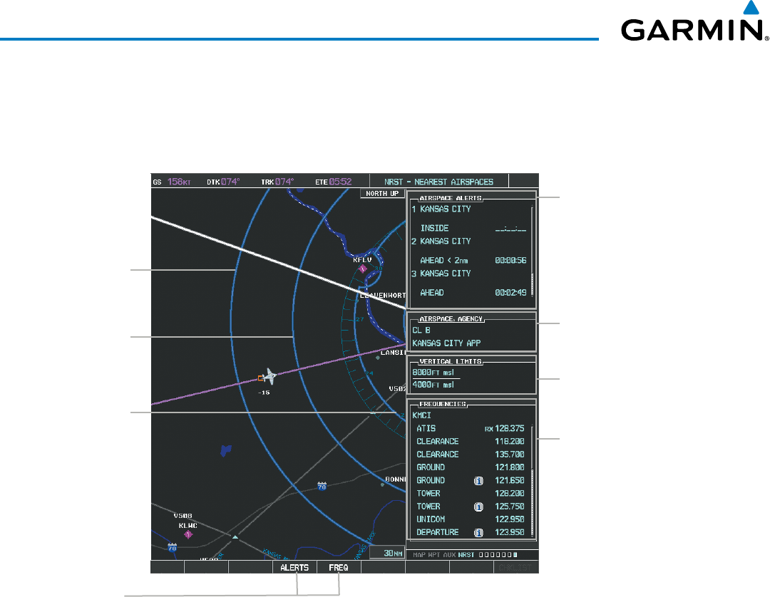Click the aircraft symbol on the map
This screenshot has width=770, height=597.
pos(268,377)
